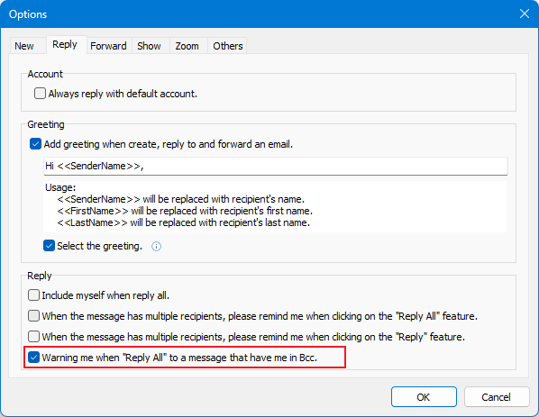
Task: Open the Forward tab
Action: coord(108,46)
